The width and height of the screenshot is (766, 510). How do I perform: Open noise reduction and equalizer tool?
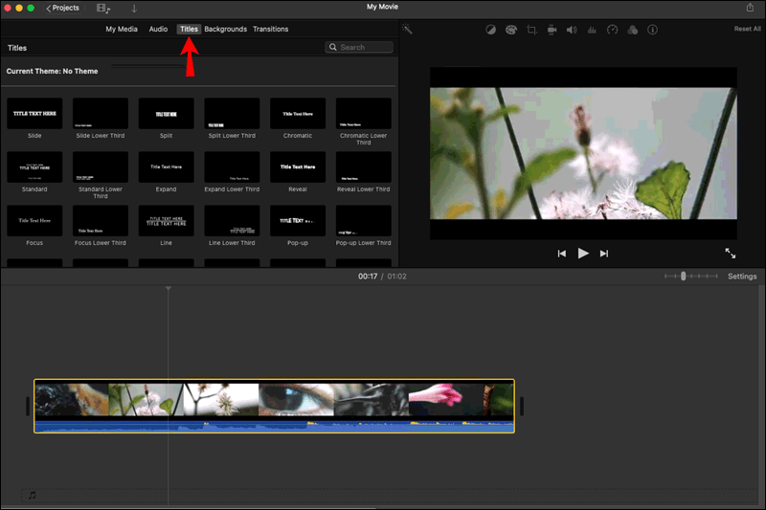coord(592,30)
